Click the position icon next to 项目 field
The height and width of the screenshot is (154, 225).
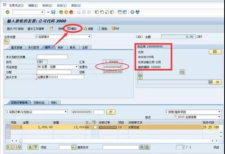74,147
